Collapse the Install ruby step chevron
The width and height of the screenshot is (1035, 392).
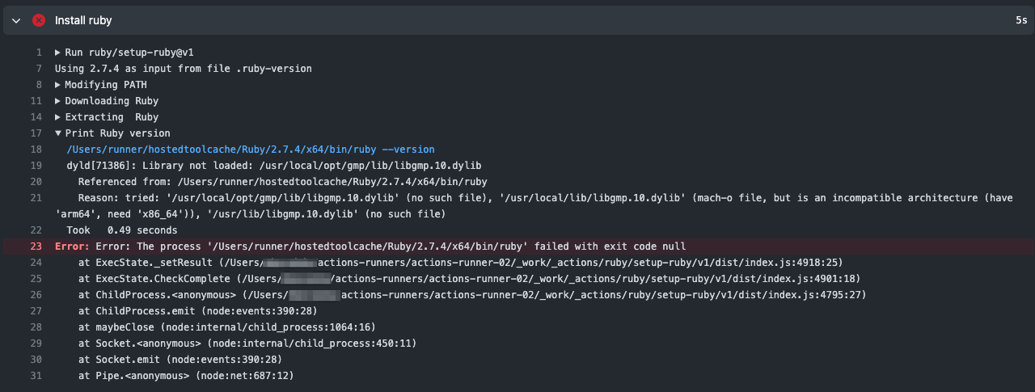tap(16, 20)
